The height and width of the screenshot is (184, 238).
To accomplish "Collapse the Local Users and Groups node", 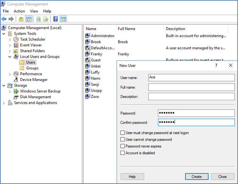I will 10,57.
